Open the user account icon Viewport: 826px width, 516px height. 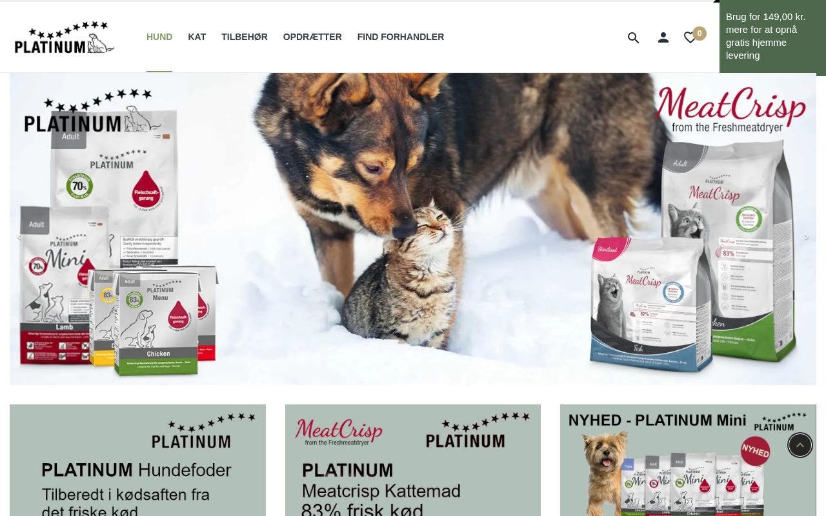(663, 37)
